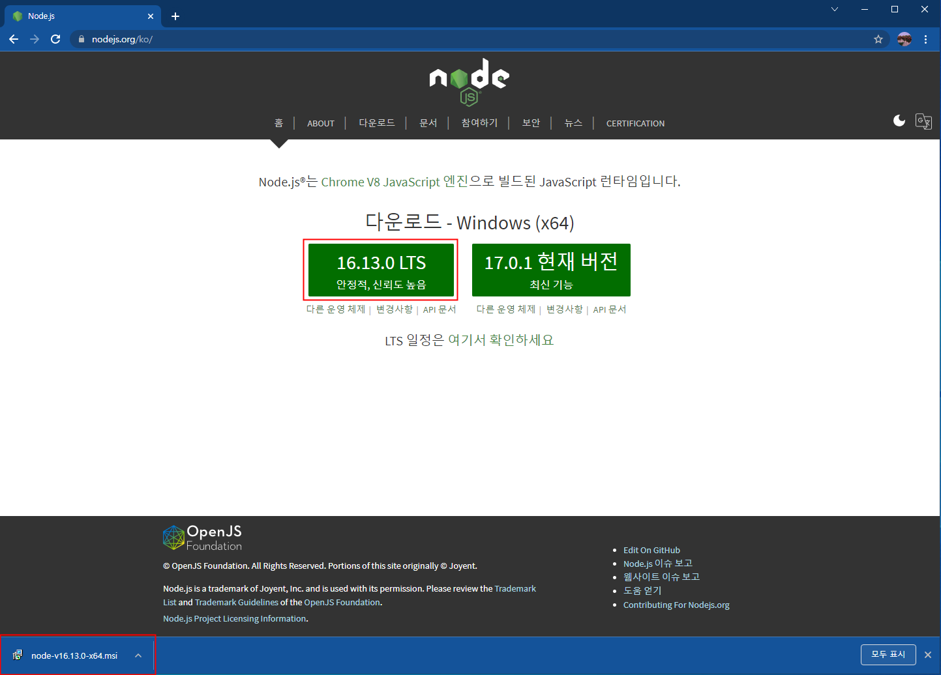Open the Trademark List link
Image resolution: width=941 pixels, height=675 pixels.
[515, 588]
